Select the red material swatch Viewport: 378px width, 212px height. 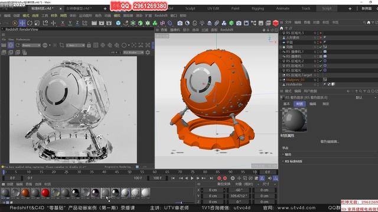pos(45,193)
